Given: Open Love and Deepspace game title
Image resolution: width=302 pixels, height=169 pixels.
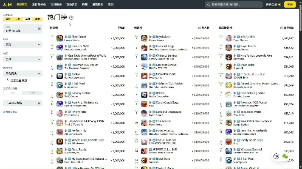Looking at the screenshot, I should (x=169, y=112).
